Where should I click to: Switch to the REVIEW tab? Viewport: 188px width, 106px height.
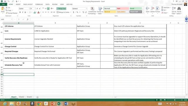click(x=55, y=4)
